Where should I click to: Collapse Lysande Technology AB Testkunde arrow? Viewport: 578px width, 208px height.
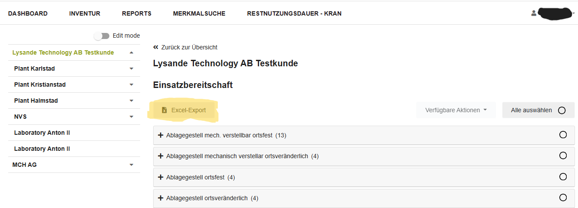tap(131, 52)
